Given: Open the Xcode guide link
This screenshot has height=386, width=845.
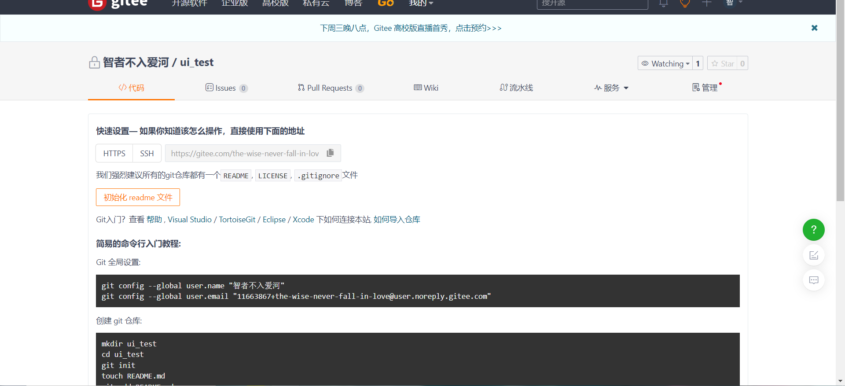Looking at the screenshot, I should point(304,220).
